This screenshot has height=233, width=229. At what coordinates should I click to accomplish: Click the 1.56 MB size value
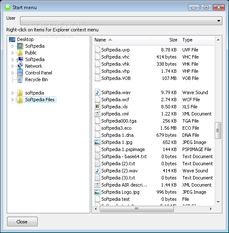168,128
